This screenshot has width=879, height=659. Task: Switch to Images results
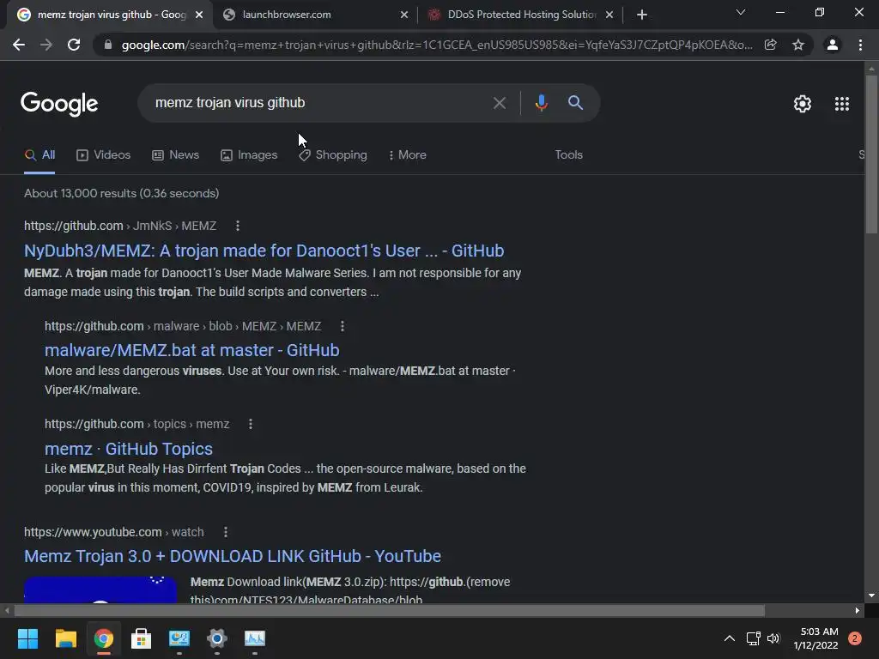pos(249,155)
